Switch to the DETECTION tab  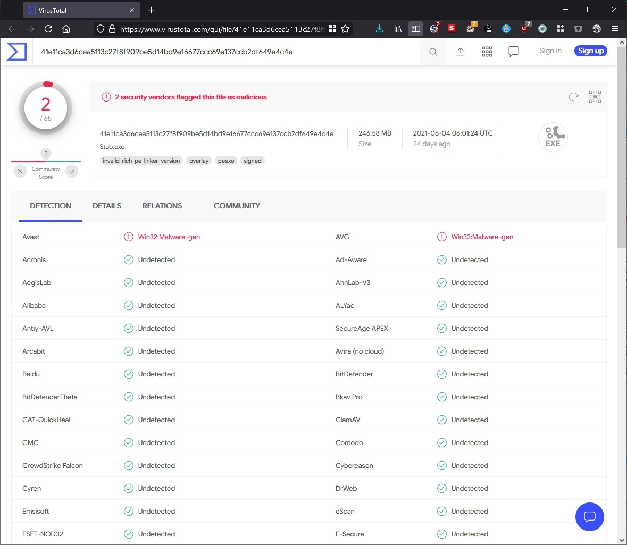point(51,206)
